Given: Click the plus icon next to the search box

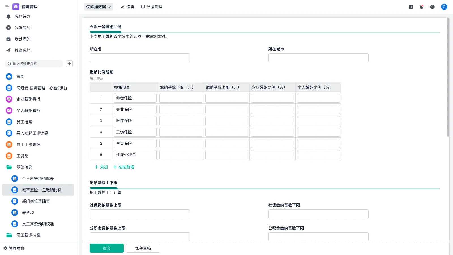Looking at the screenshot, I should pos(69,64).
